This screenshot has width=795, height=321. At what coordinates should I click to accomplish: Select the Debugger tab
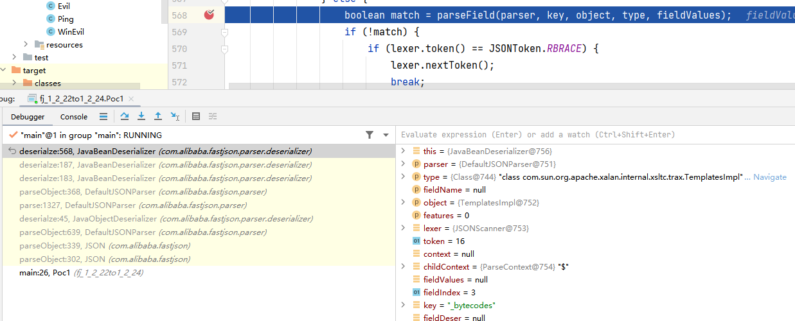pos(28,117)
